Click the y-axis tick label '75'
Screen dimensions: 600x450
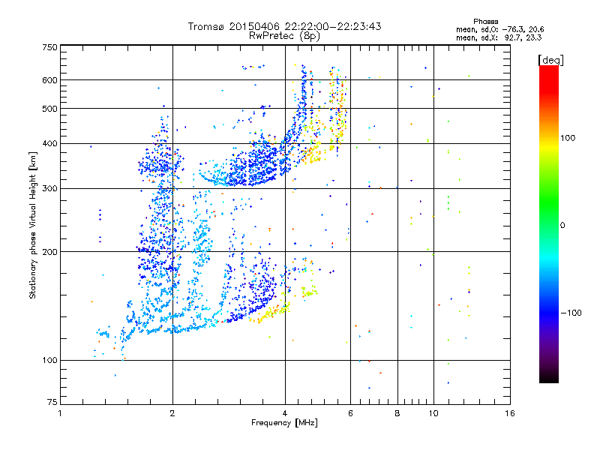[x=52, y=402]
